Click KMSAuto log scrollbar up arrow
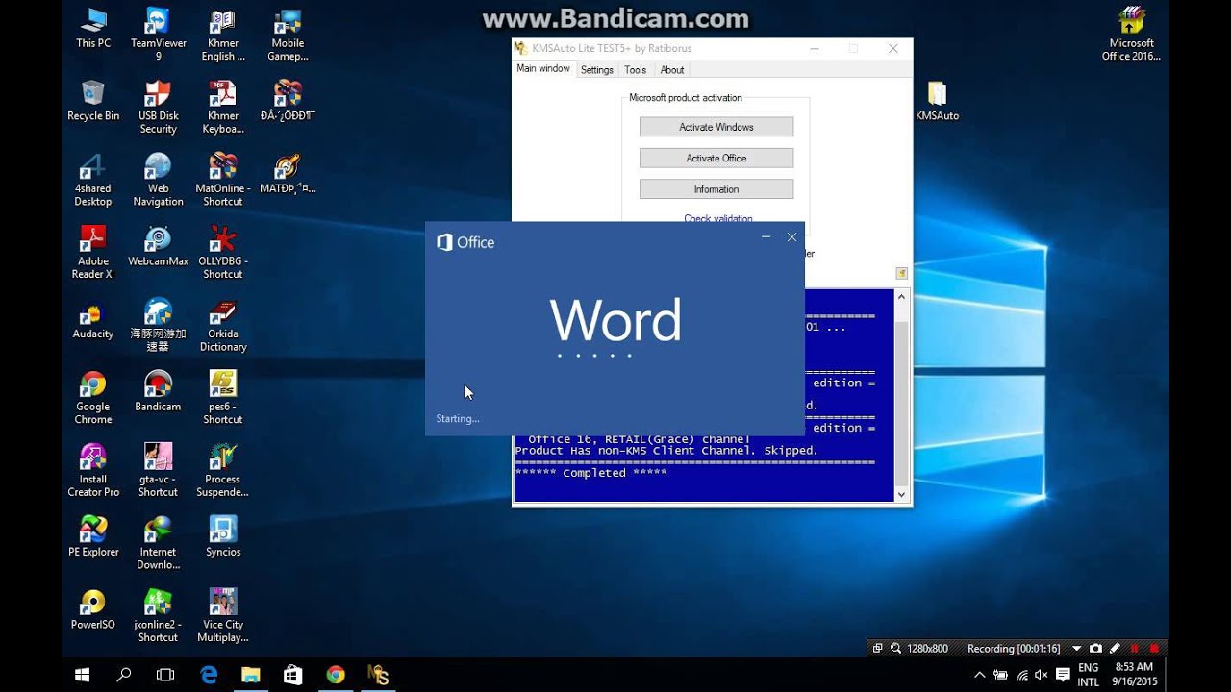 [x=901, y=297]
